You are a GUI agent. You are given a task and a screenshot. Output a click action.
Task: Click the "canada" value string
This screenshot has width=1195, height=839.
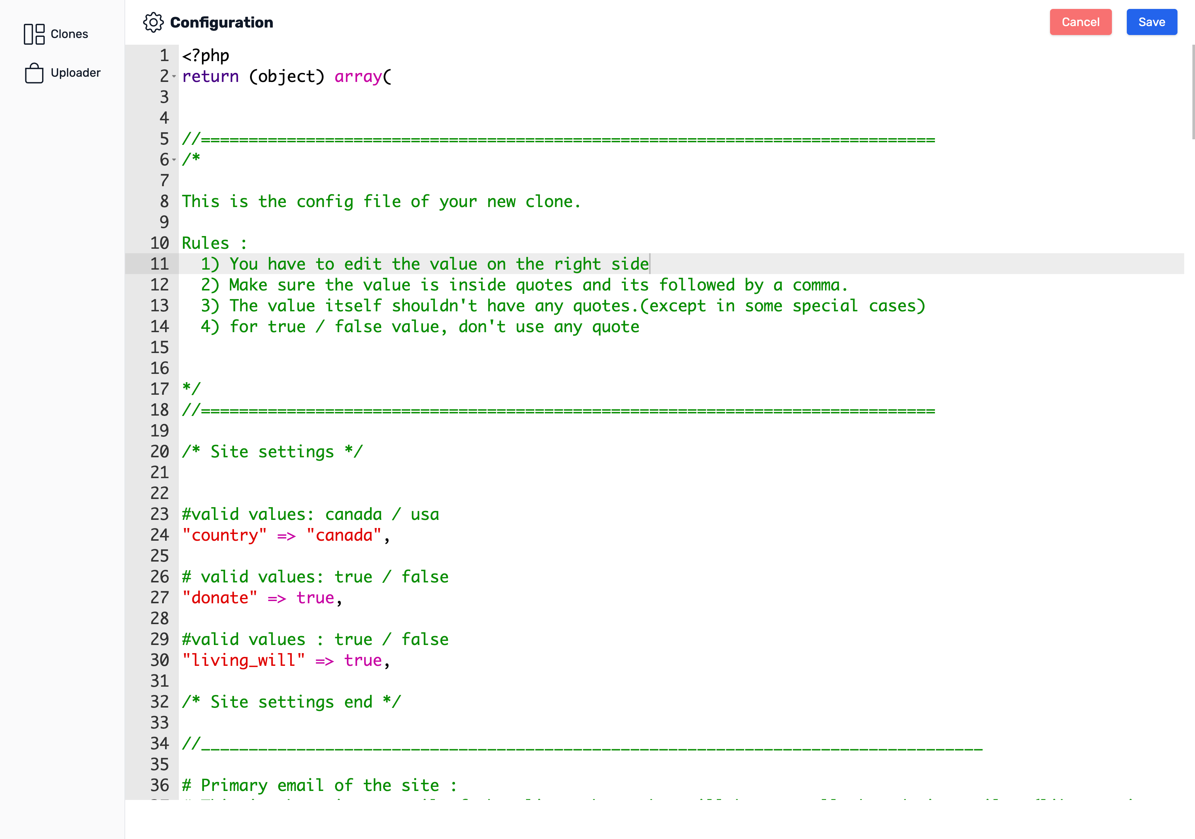344,535
